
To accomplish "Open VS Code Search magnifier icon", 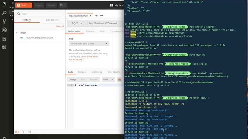I will point(4,13).
